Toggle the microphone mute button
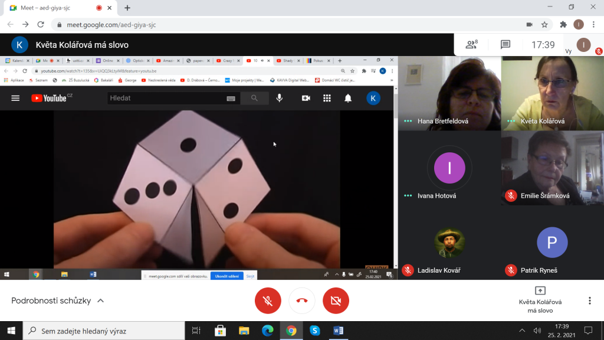Image resolution: width=604 pixels, height=340 pixels. click(267, 300)
